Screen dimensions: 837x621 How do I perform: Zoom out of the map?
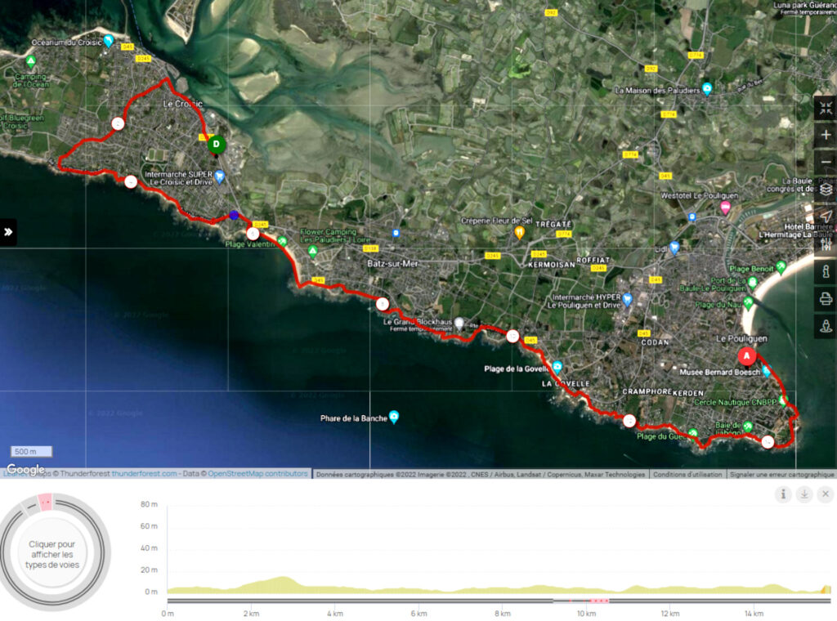826,162
